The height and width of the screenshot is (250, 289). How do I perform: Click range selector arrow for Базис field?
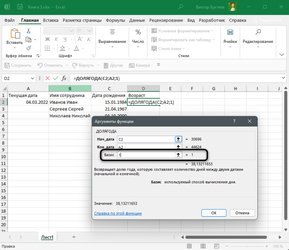click(178, 155)
